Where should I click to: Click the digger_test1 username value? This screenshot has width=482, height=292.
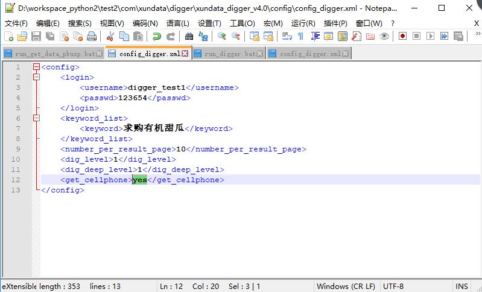(156, 87)
